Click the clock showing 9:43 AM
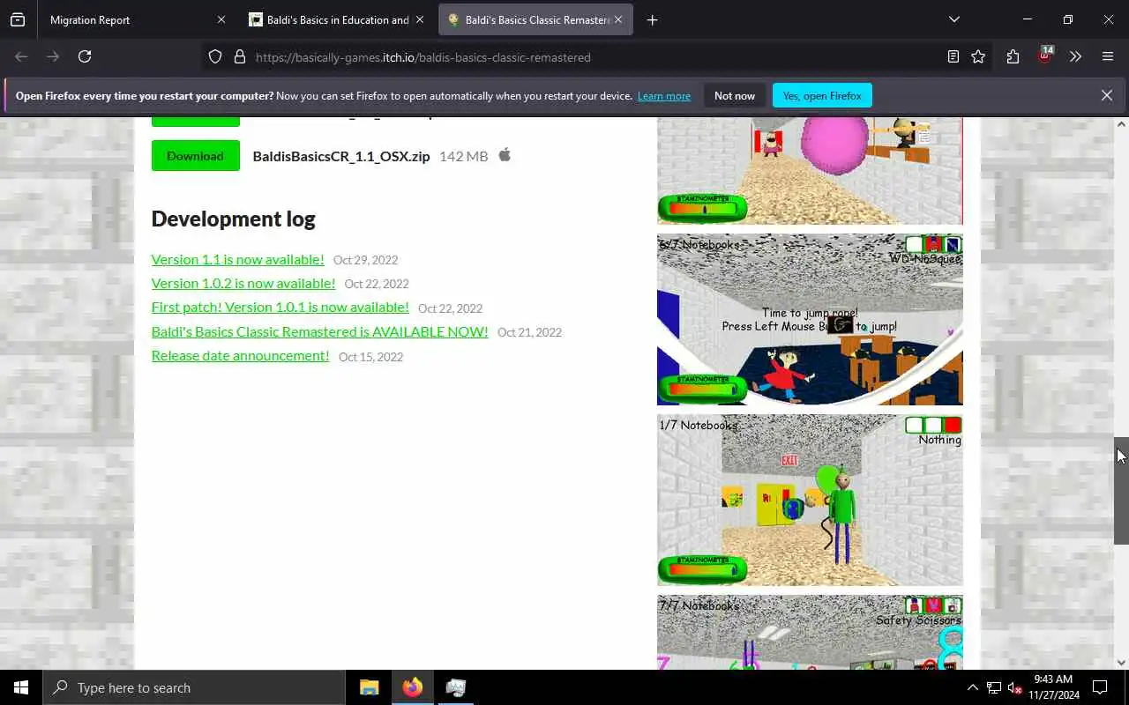Screen dimensions: 1129x705 pos(1053,687)
